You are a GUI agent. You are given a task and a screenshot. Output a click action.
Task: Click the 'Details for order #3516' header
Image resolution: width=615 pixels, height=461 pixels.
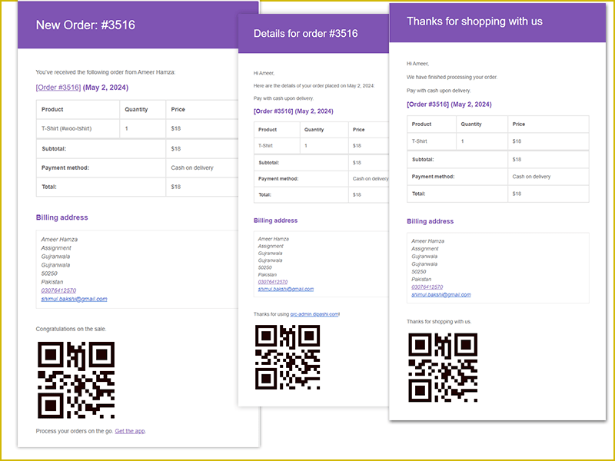(305, 34)
